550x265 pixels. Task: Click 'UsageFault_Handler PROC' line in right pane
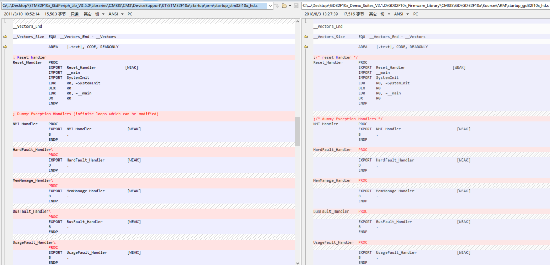point(340,242)
